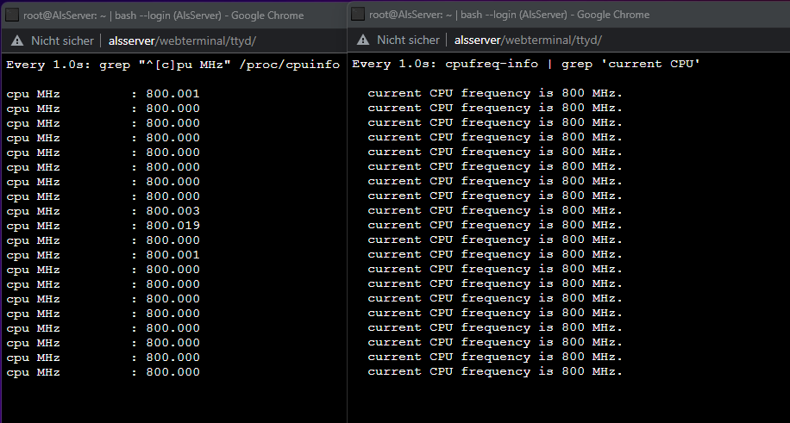The width and height of the screenshot is (790, 423).
Task: Click the first 'cpu MHz : 800.001' line
Action: click(x=103, y=94)
